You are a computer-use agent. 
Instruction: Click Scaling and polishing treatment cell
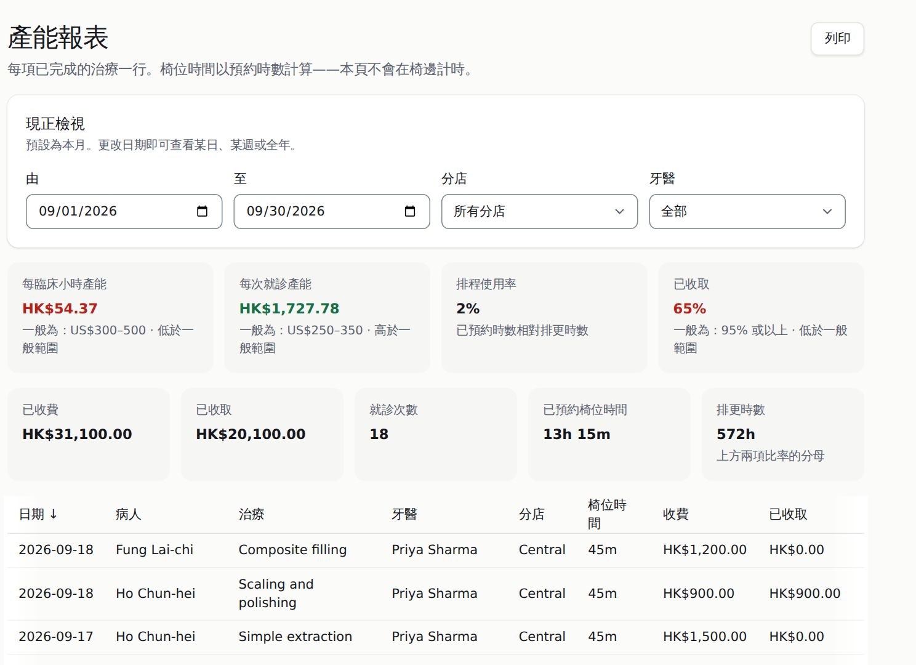tap(276, 594)
